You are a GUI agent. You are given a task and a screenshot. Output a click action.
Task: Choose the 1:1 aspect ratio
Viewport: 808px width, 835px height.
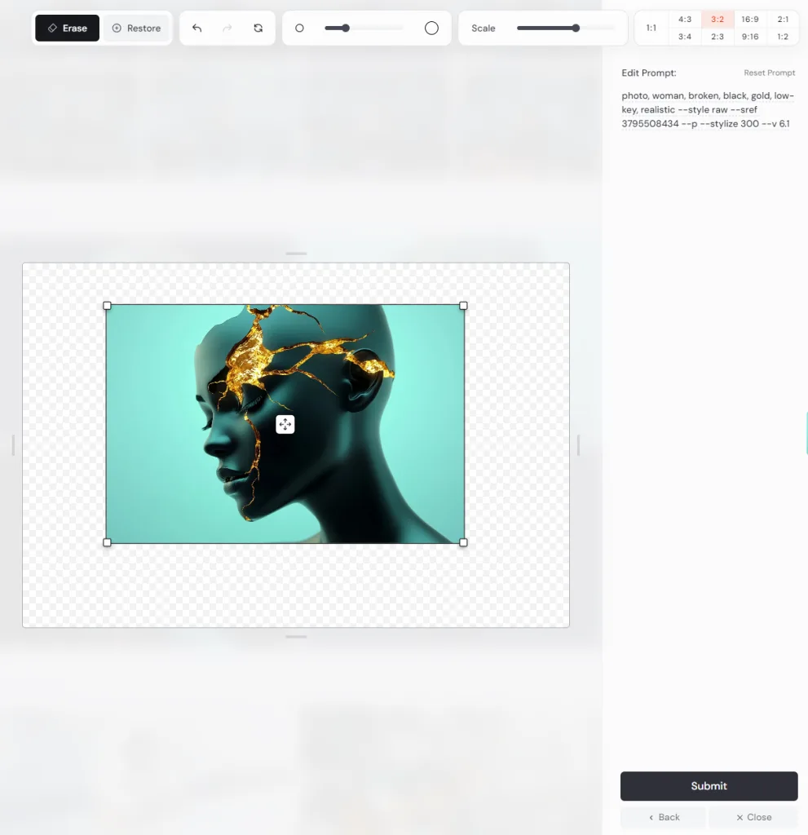click(x=651, y=28)
